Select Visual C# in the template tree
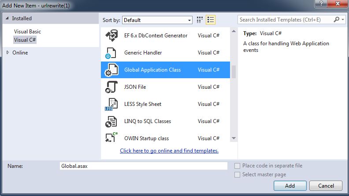This screenshot has height=196, width=349. (25, 40)
